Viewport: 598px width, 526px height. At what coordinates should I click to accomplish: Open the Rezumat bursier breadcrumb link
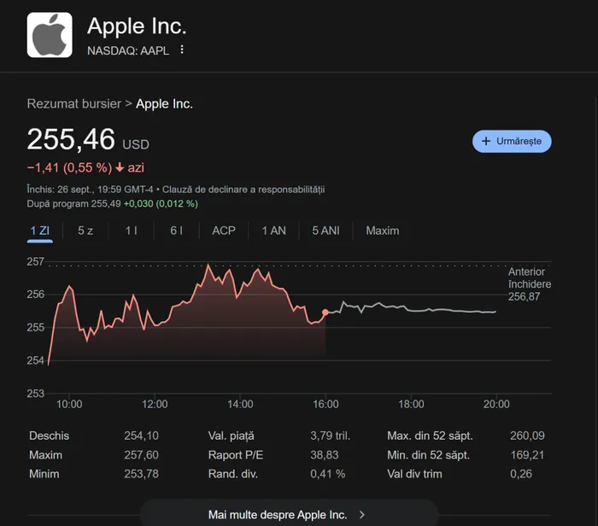click(x=73, y=103)
